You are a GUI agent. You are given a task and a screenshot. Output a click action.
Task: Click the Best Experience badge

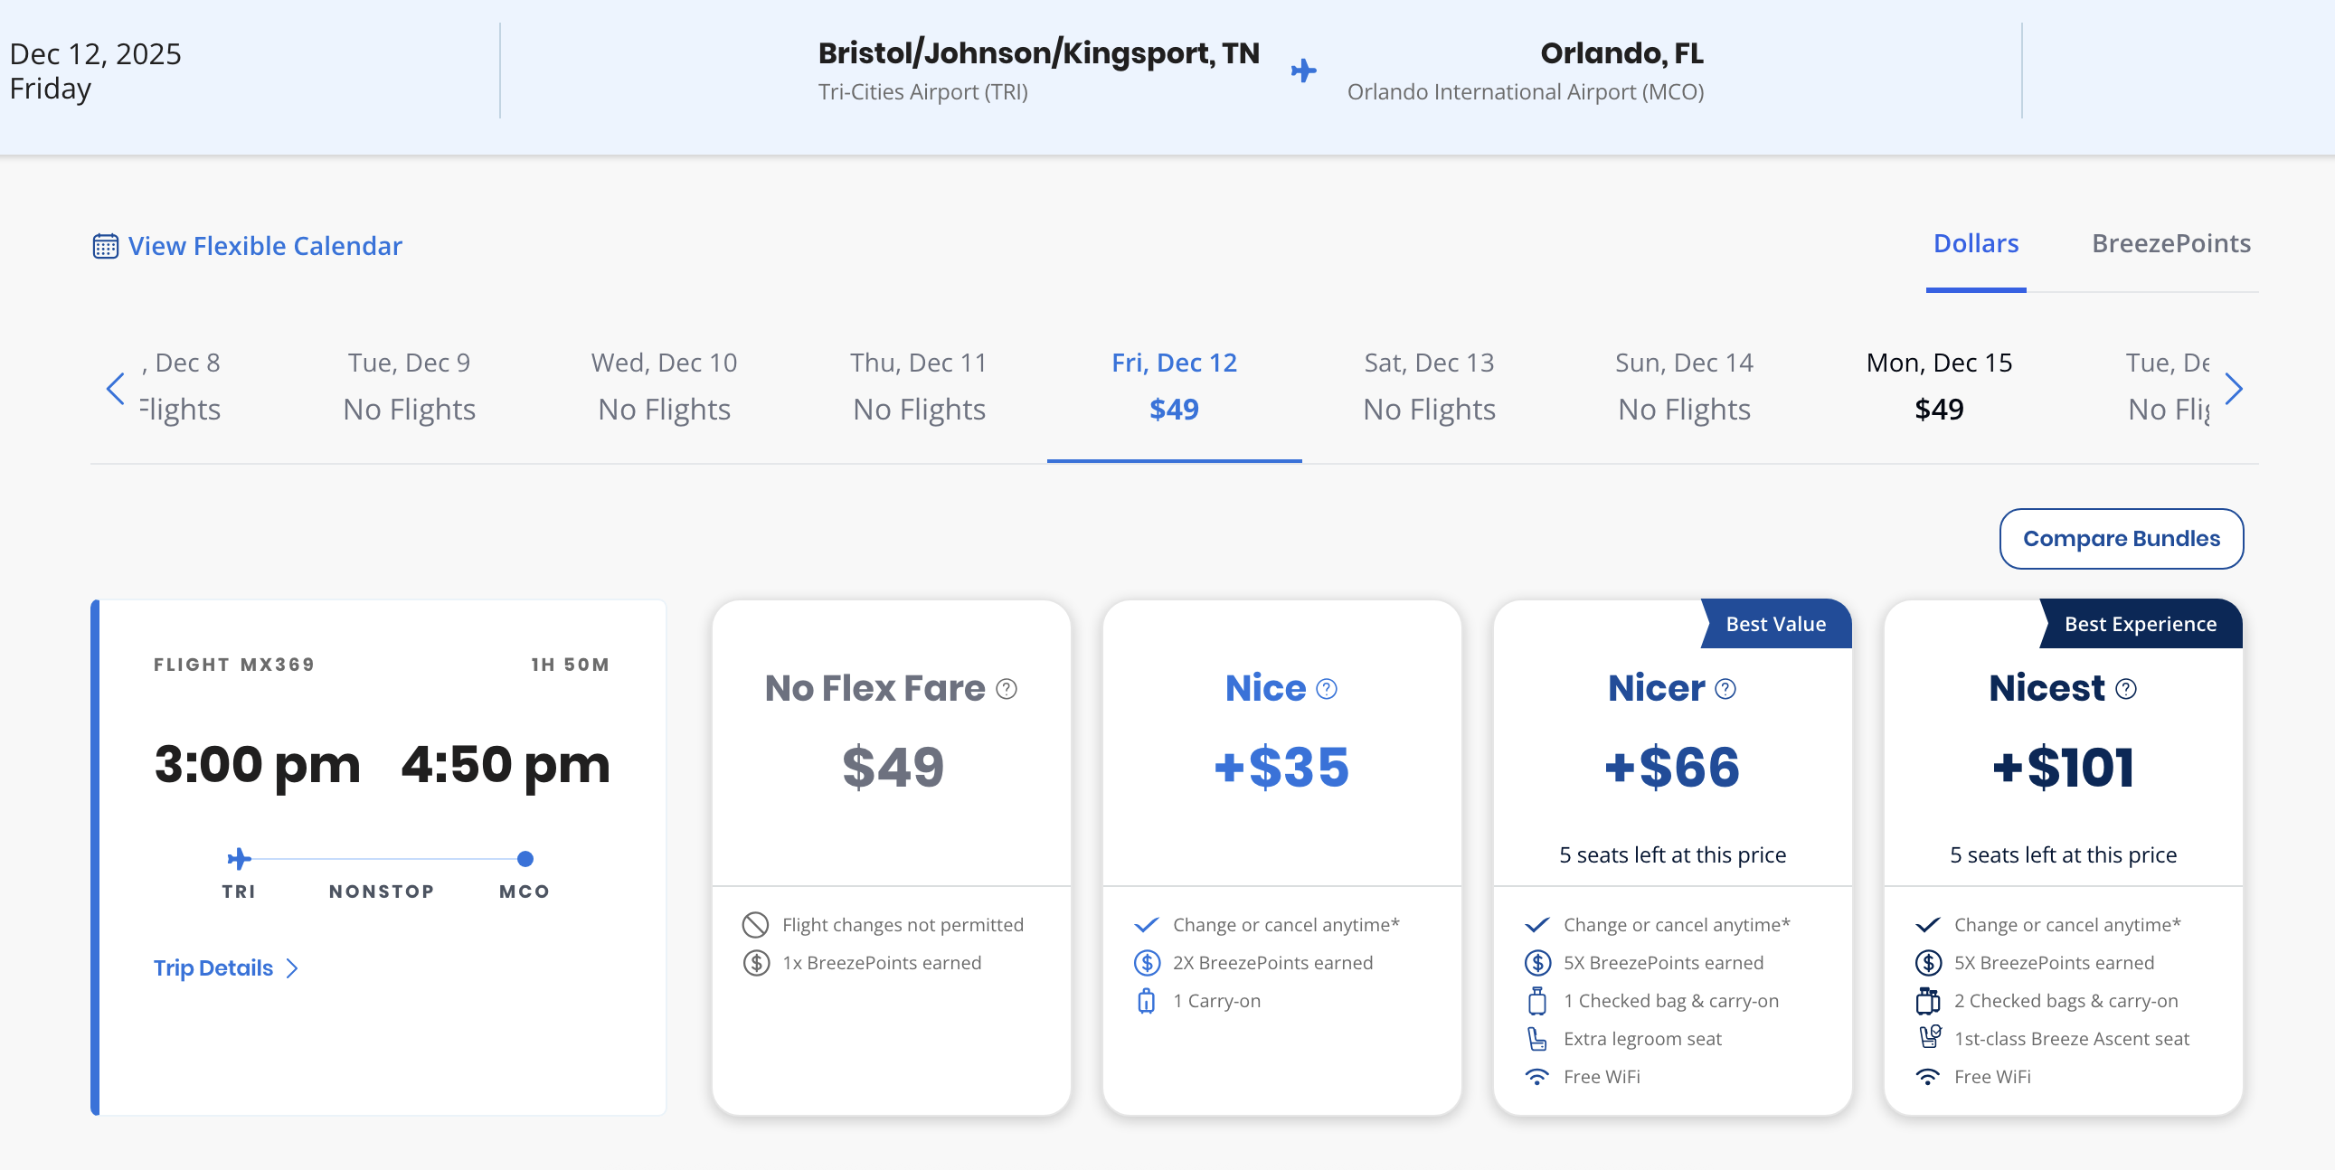tap(2140, 624)
